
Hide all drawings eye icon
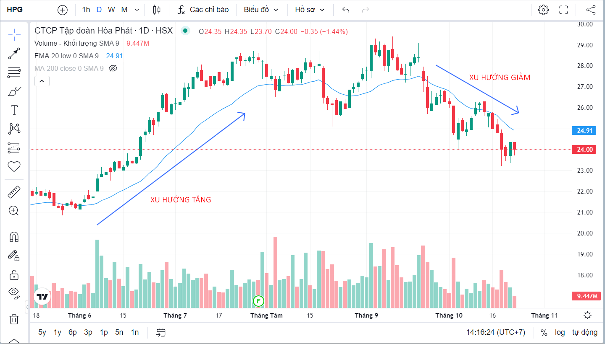(14, 293)
